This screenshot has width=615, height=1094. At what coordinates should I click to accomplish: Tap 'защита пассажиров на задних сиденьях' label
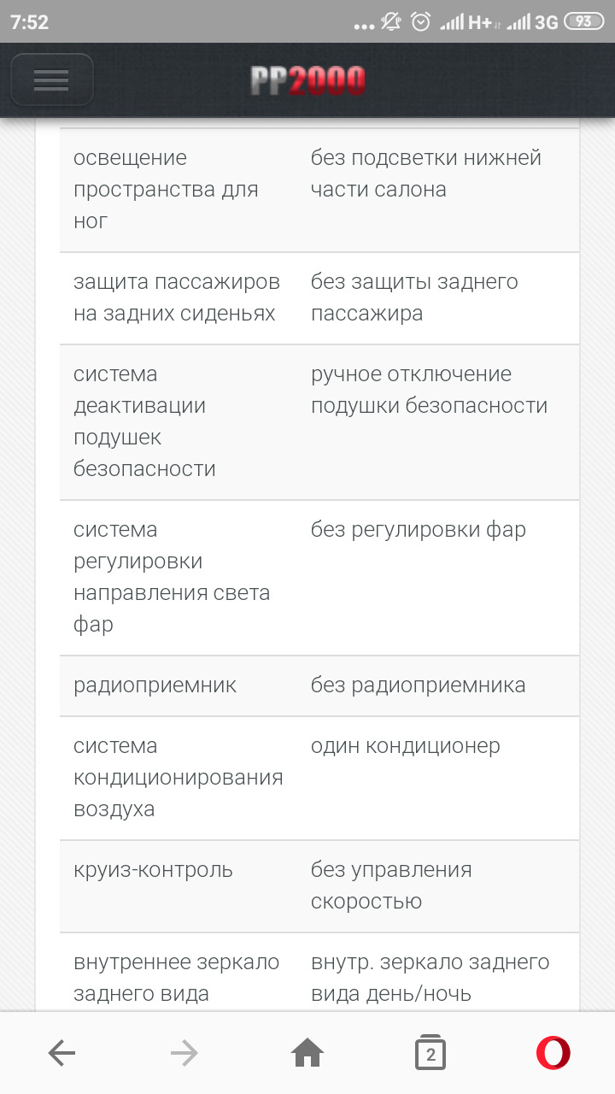tap(176, 297)
